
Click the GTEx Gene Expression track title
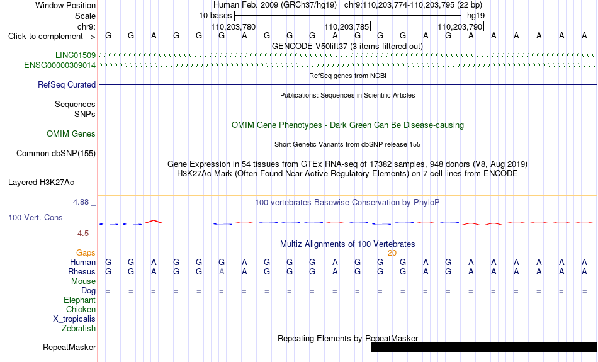click(347, 164)
